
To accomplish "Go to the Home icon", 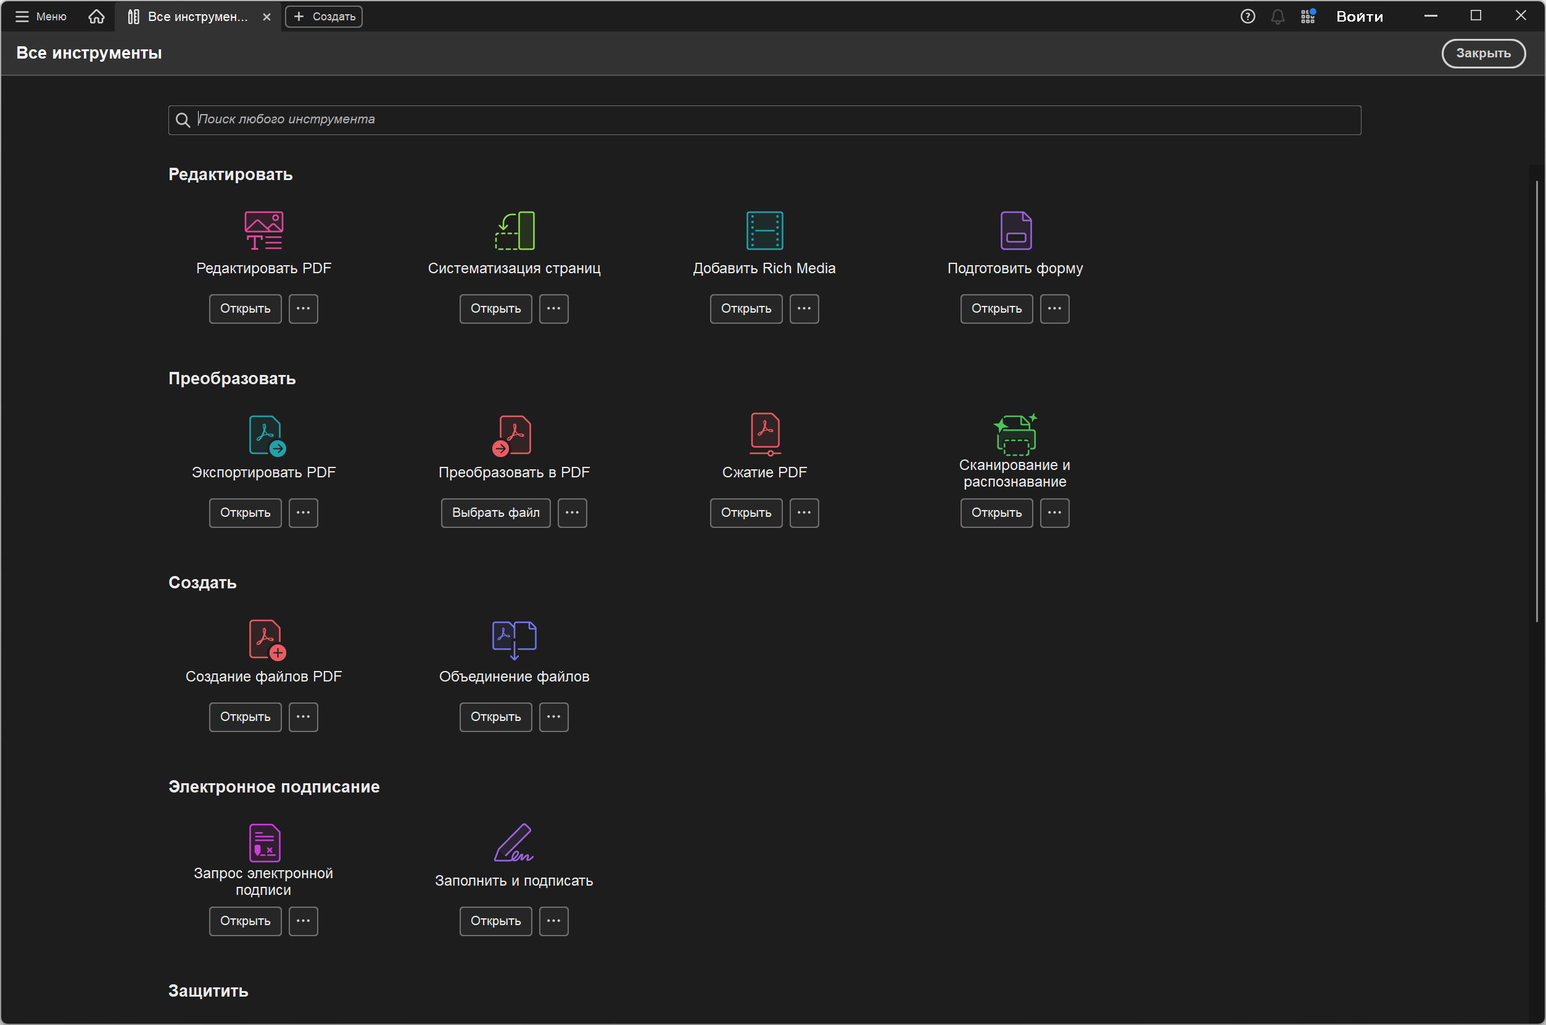I will coord(96,16).
